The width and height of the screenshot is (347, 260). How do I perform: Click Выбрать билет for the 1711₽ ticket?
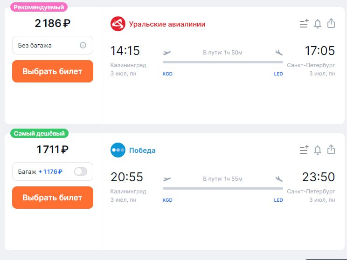coord(53,198)
